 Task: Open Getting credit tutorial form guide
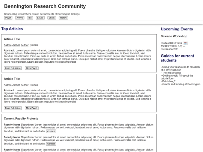177,77
